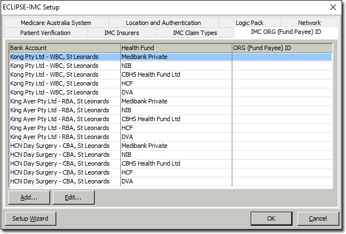Open the IMC Claim Types tab
The image size is (346, 234).
(195, 33)
